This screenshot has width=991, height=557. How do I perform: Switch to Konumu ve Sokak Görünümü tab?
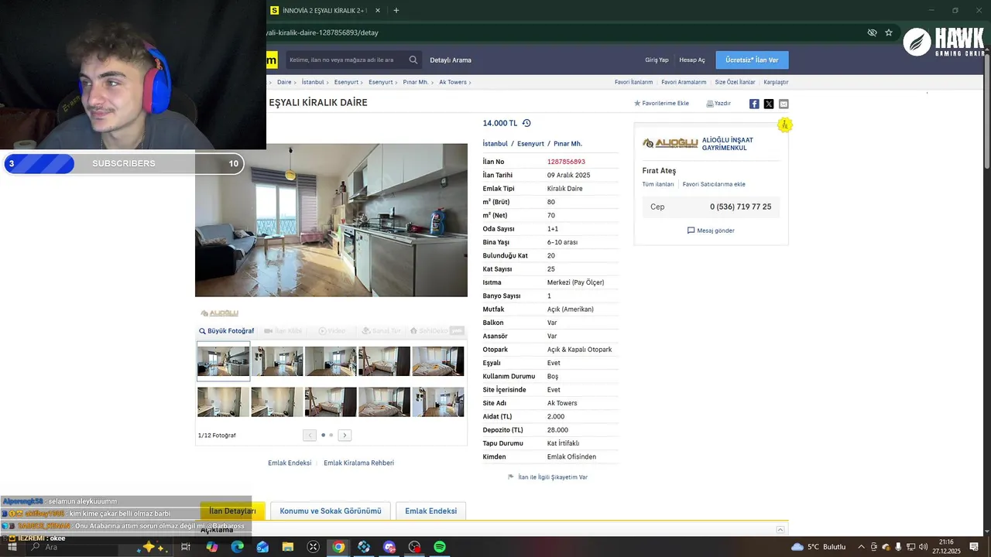331,511
